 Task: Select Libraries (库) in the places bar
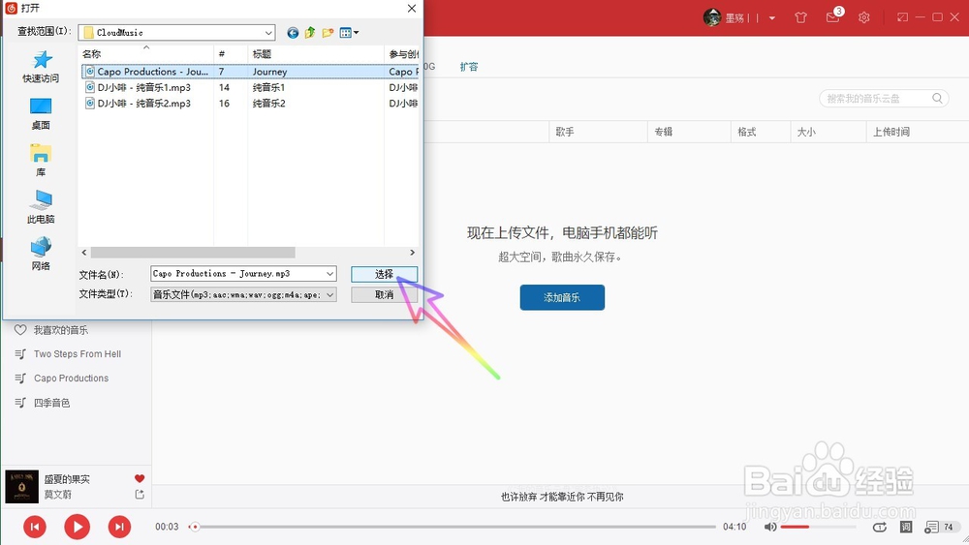[x=41, y=161]
